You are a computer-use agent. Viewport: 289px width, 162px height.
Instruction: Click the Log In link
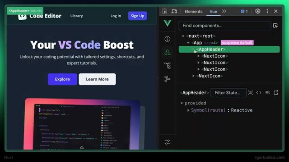[x=116, y=16]
